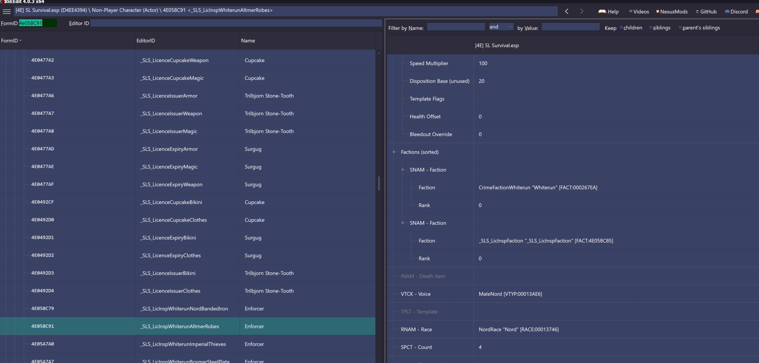Select record _SLS_LicenceExpiryWeapon
The image size is (759, 363).
(x=188, y=185)
